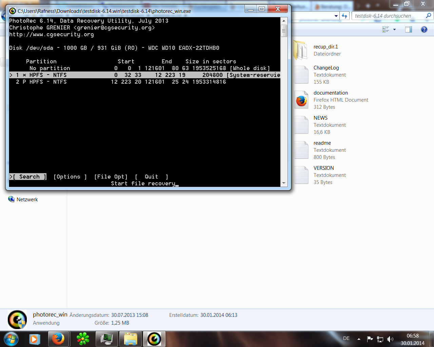This screenshot has height=347, width=434.
Task: Click the documentation Firefox HTML icon
Action: tap(301, 100)
